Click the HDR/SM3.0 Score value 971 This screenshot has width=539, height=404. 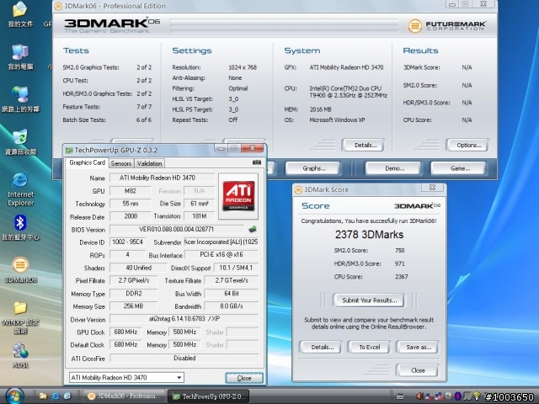pos(399,263)
